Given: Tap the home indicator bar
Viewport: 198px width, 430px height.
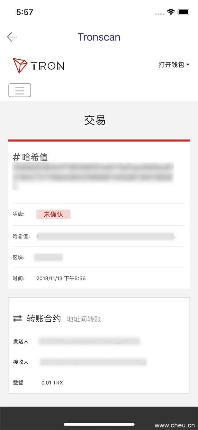Looking at the screenshot, I should (99, 424).
